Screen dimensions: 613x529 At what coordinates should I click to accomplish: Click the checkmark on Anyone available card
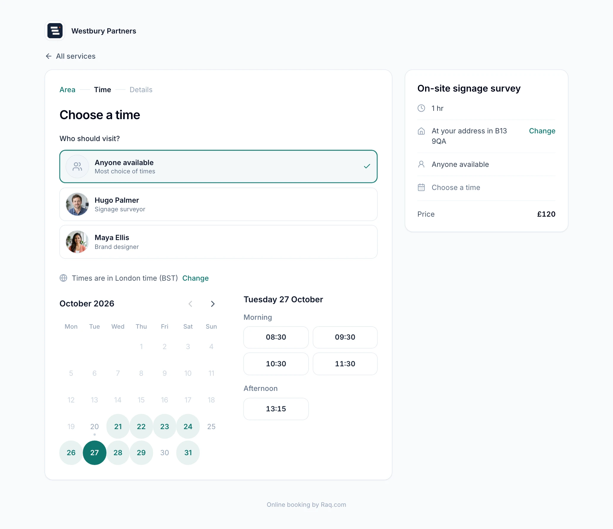[367, 166]
